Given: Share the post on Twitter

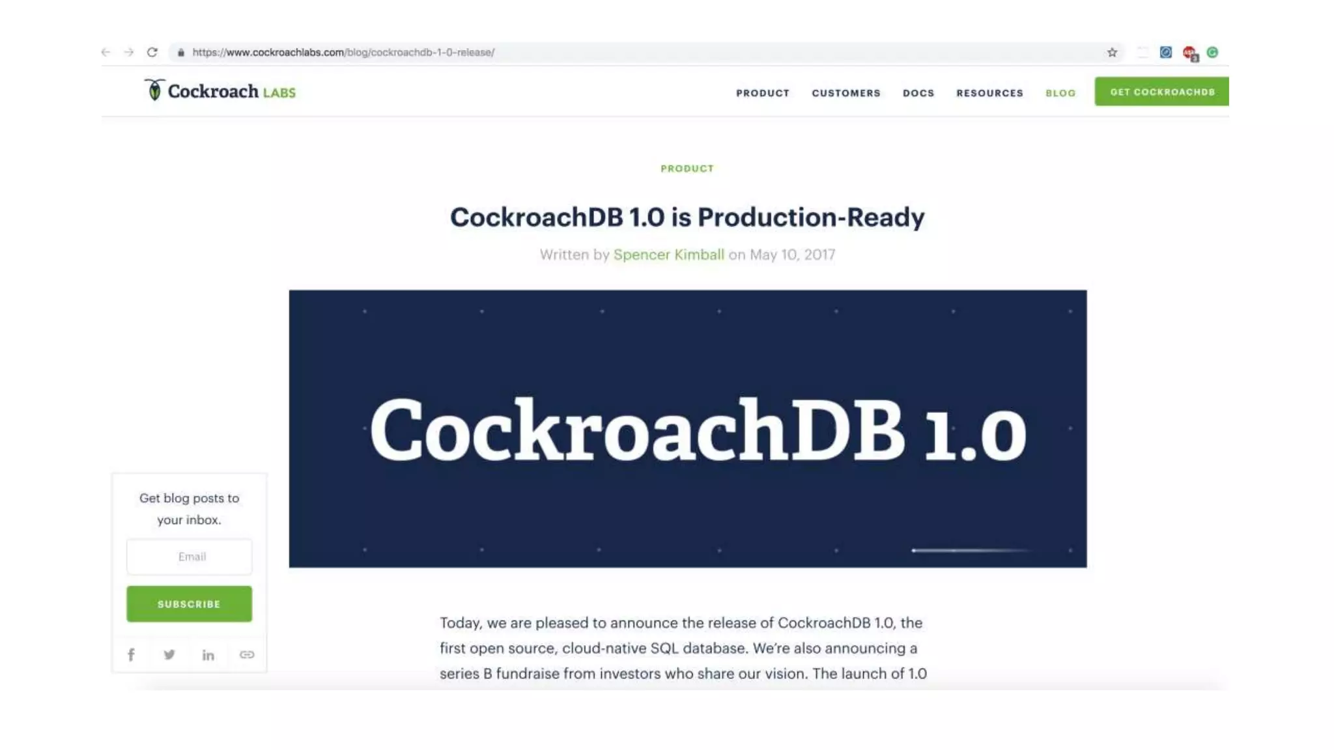Looking at the screenshot, I should tap(169, 655).
